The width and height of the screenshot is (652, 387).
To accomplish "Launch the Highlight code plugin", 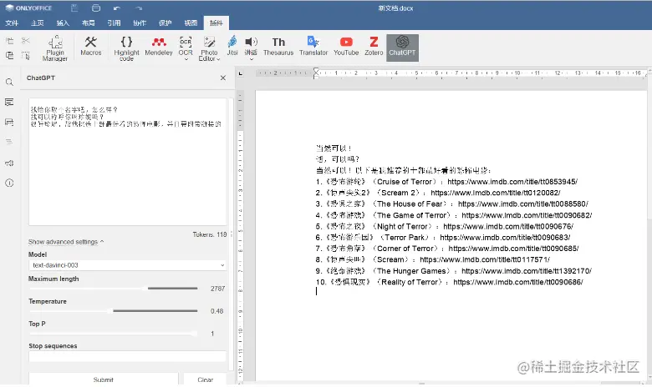I will (x=126, y=48).
